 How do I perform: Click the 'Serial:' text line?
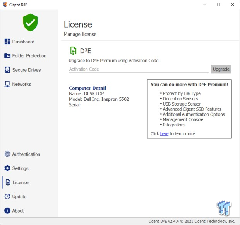pos(75,105)
